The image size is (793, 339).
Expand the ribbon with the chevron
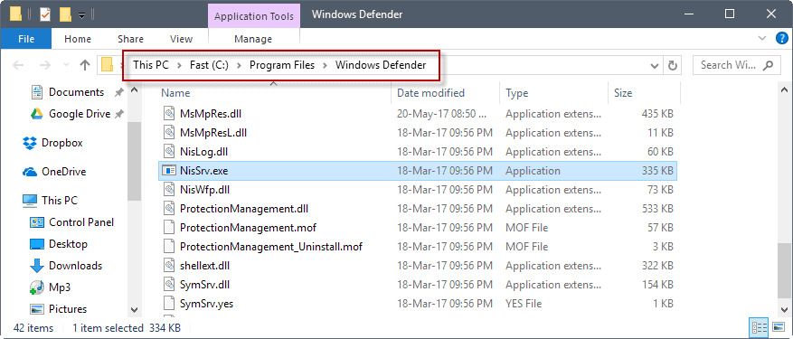(x=762, y=39)
